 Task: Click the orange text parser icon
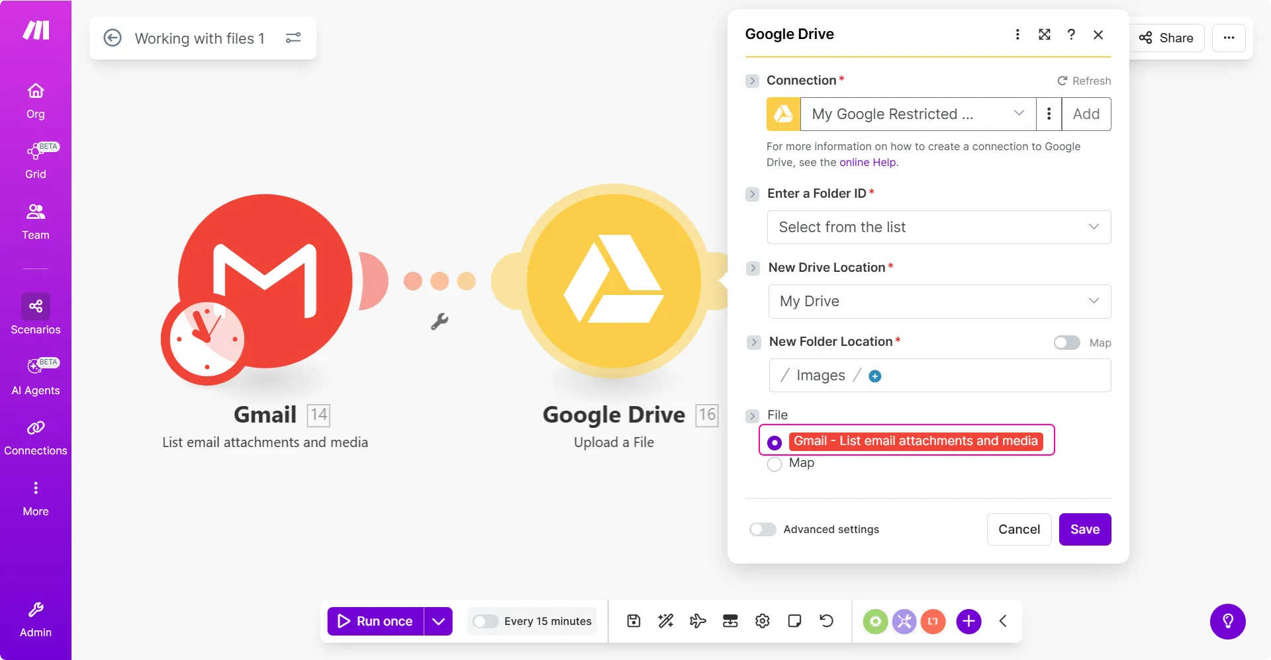click(x=933, y=621)
